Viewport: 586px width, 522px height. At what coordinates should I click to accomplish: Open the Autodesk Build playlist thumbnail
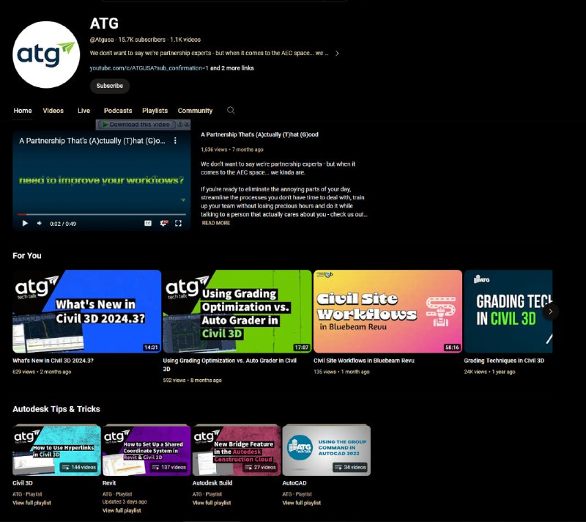click(x=237, y=449)
